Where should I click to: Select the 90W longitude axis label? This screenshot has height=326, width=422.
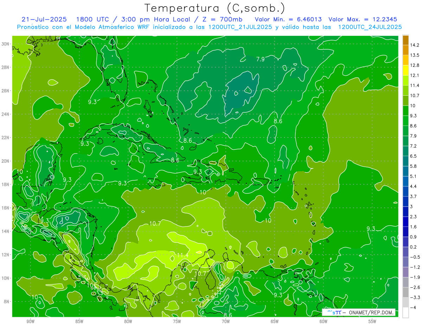(x=30, y=321)
